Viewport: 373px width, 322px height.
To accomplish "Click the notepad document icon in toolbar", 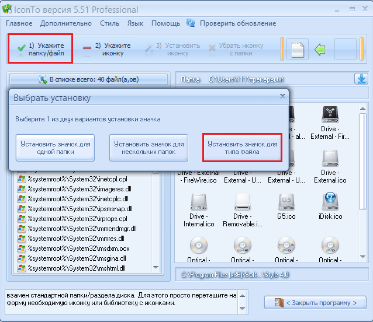I will coord(298,49).
